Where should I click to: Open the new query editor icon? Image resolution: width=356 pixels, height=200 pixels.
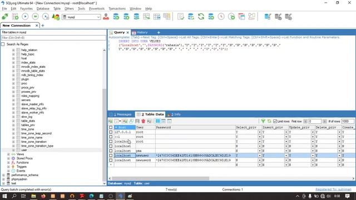(15, 17)
